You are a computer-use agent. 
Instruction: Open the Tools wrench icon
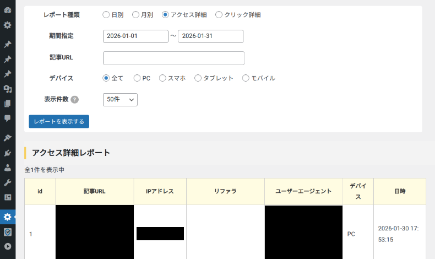coord(8,182)
